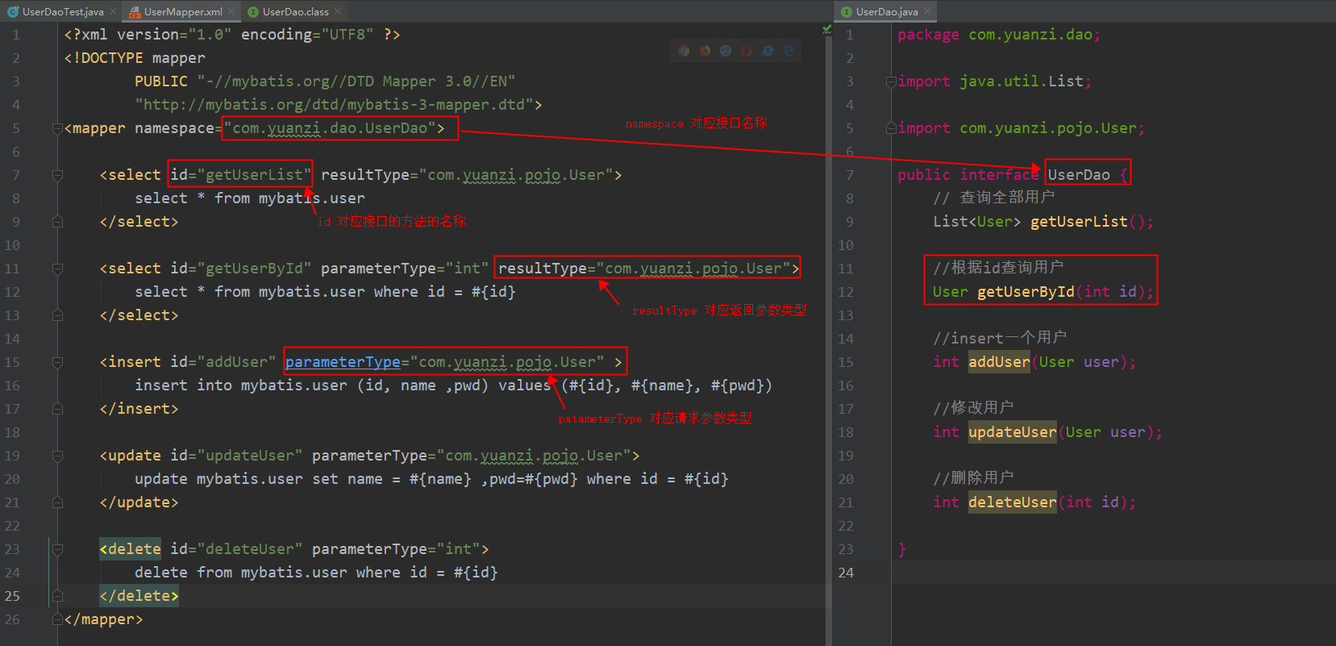
Task: Collapse the deleteUser fold on line 23
Action: (57, 549)
